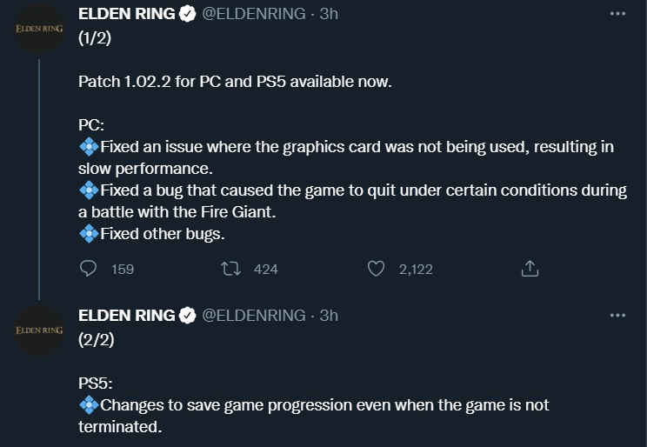The height and width of the screenshot is (447, 647).
Task: Select the verified badge on second tweet
Action: [188, 316]
